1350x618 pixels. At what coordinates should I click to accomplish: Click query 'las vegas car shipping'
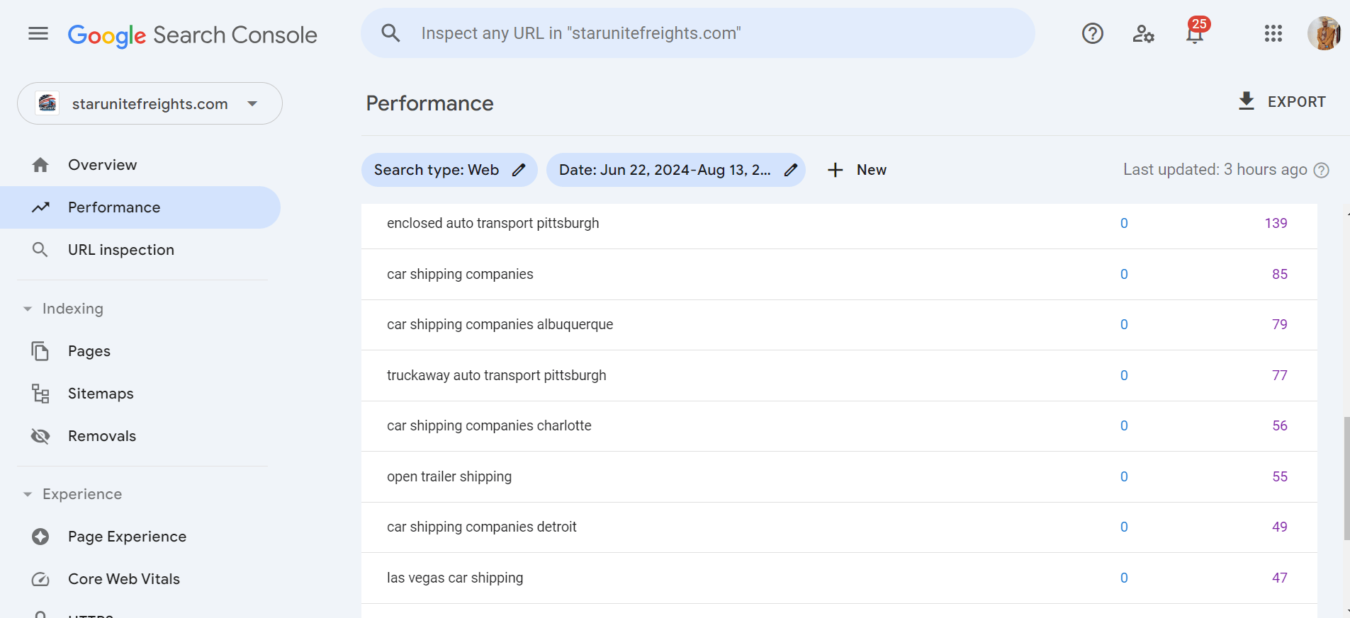(455, 578)
